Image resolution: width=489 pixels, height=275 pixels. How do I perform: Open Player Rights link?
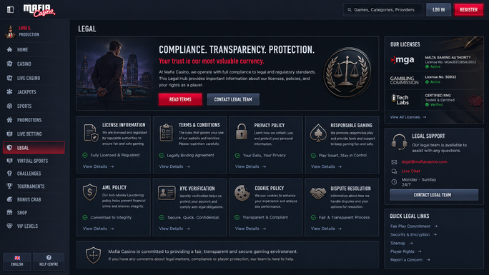click(x=405, y=251)
